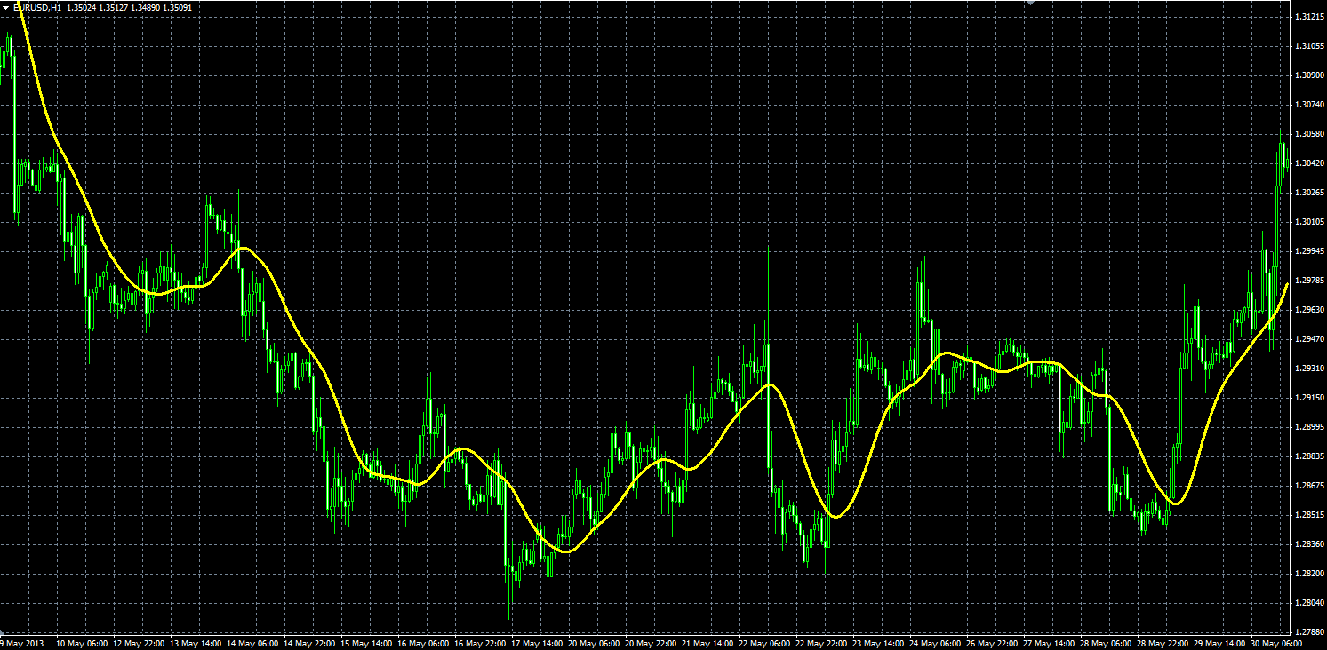Click the chart shift marker on top edge
1327x650 pixels.
click(x=1031, y=3)
